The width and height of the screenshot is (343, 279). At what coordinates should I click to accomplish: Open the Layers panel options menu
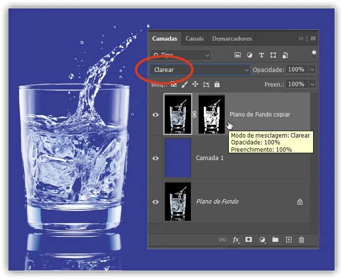tap(313, 39)
